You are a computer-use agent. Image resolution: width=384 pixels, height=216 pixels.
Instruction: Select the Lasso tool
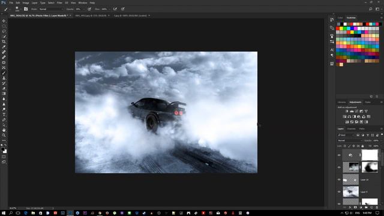point(4,31)
